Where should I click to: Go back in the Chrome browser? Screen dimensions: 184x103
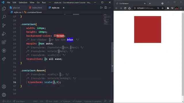(x=116, y=8)
